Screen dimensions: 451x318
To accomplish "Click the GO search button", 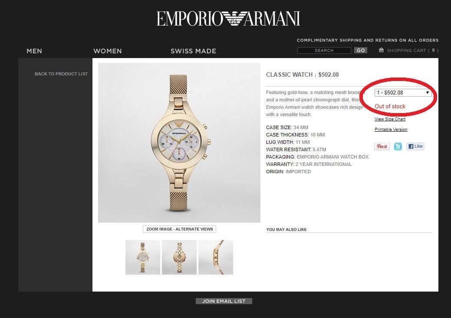I will pyautogui.click(x=361, y=50).
